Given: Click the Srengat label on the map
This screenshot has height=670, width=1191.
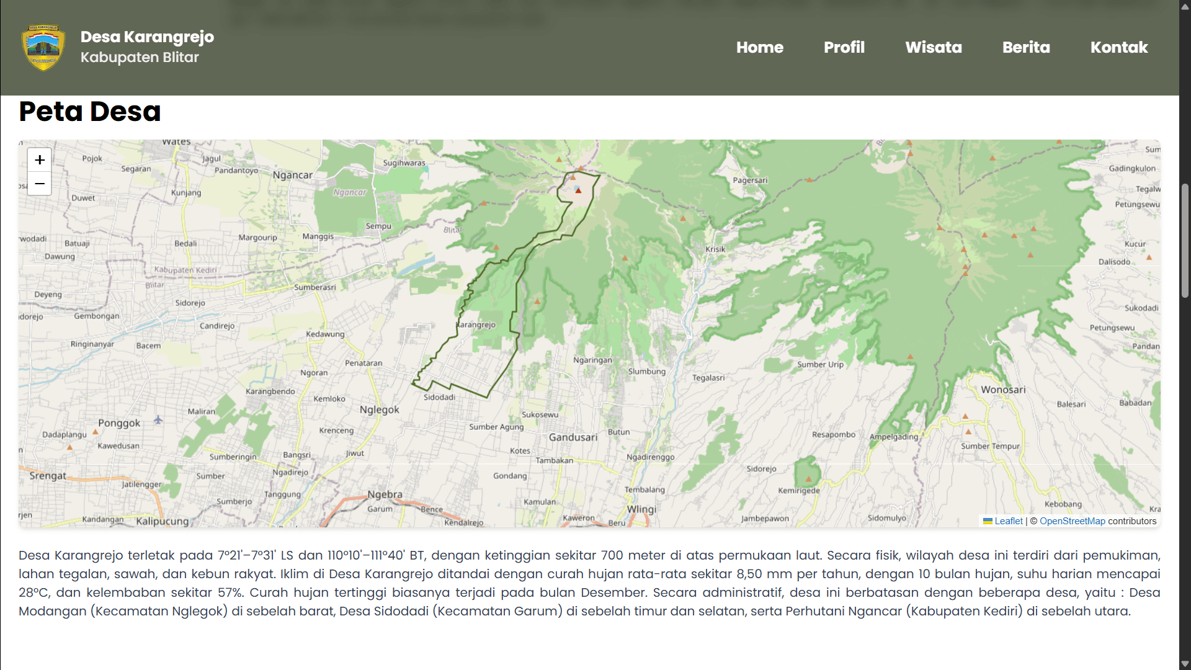Looking at the screenshot, I should coord(48,476).
